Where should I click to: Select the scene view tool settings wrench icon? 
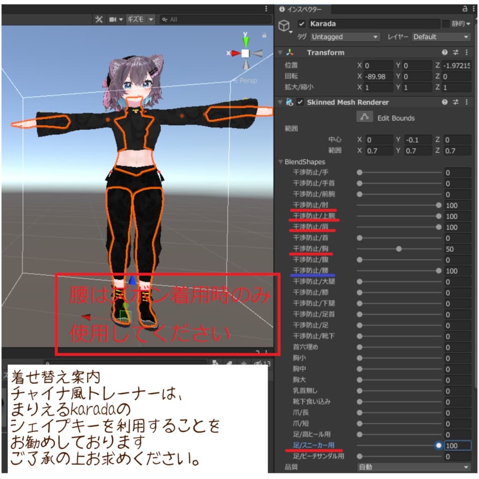[x=99, y=20]
